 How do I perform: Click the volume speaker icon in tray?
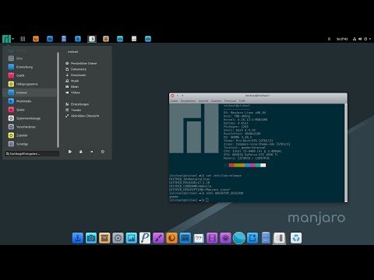[x=360, y=39]
